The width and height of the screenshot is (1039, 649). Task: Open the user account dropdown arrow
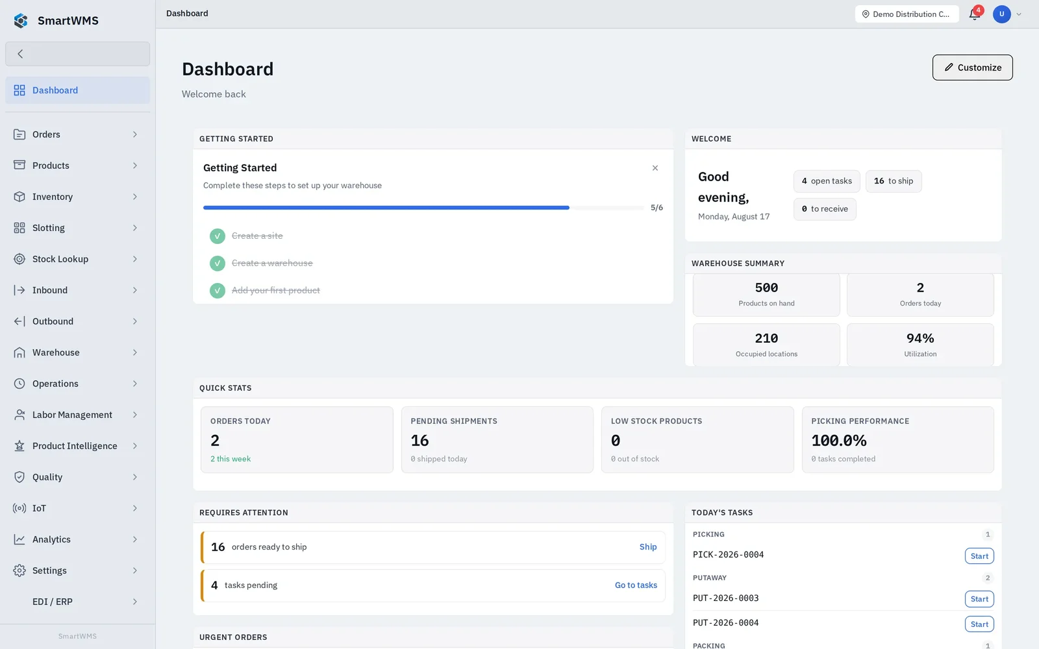pos(1019,14)
